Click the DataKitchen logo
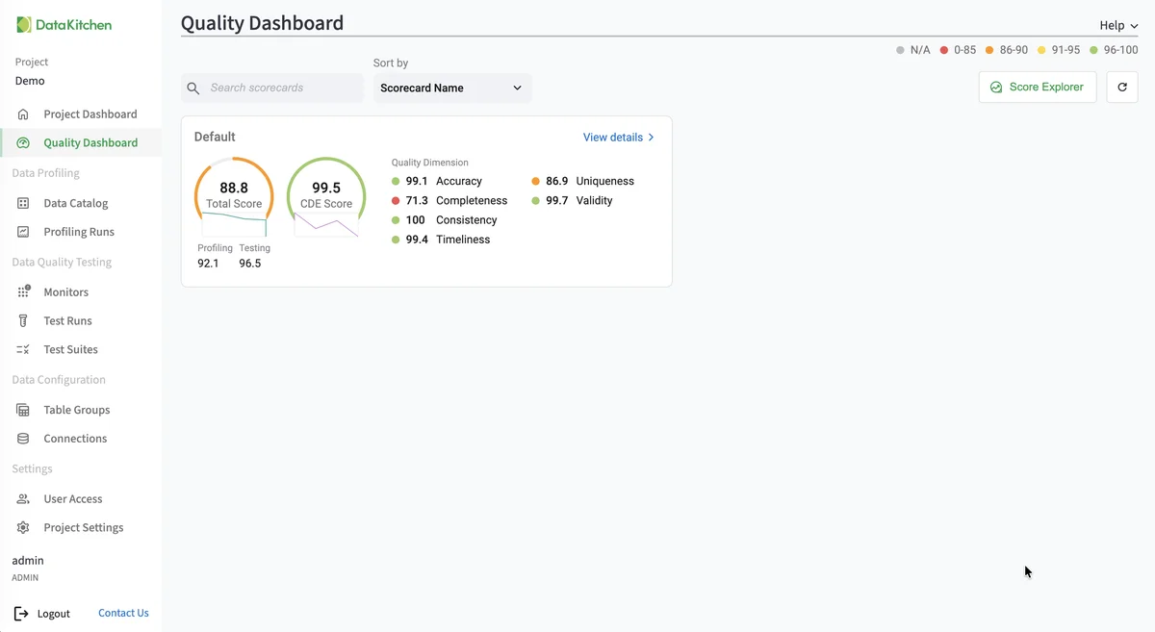This screenshot has height=632, width=1155. pyautogui.click(x=64, y=24)
